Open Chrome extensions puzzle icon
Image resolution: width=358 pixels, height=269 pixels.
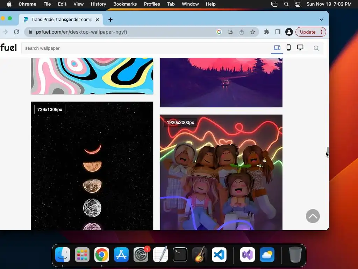tap(266, 32)
